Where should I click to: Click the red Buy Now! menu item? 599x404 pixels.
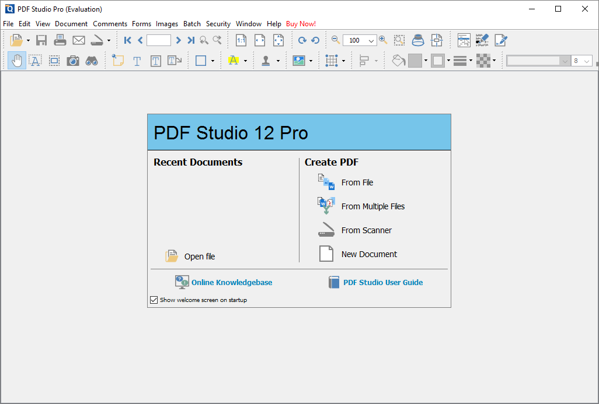(301, 24)
